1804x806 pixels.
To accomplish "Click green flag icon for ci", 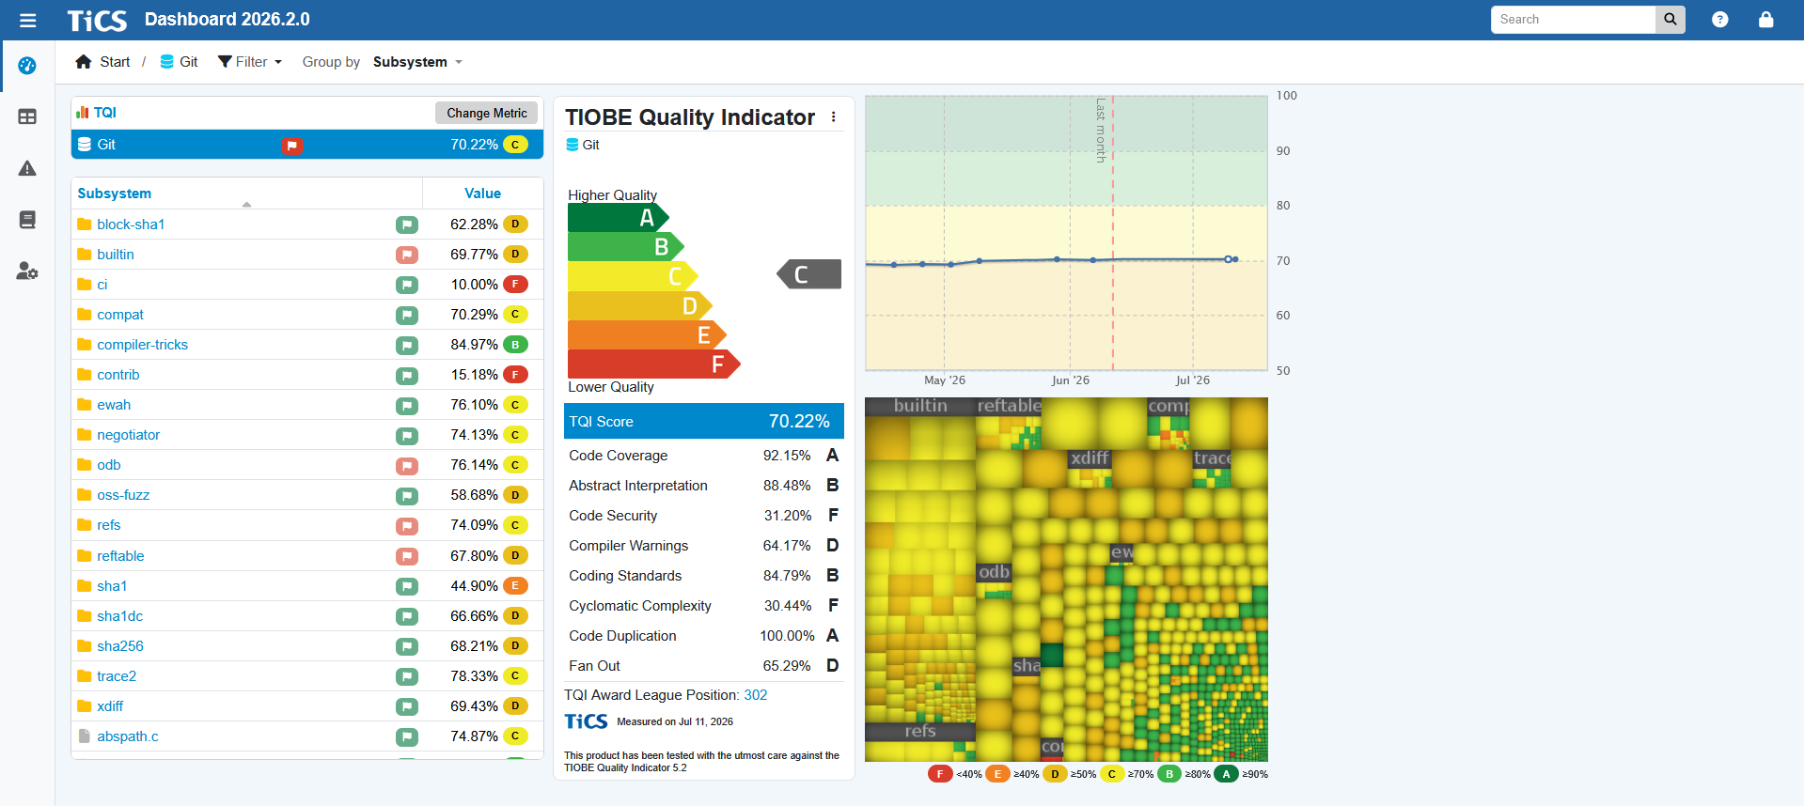I will pyautogui.click(x=407, y=285).
